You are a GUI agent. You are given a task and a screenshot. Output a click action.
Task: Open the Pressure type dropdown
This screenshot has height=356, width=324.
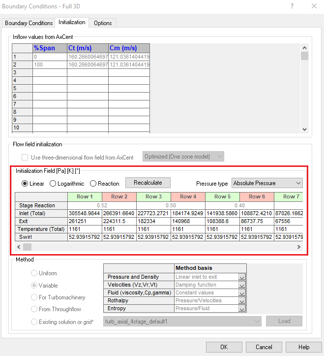pos(267,183)
